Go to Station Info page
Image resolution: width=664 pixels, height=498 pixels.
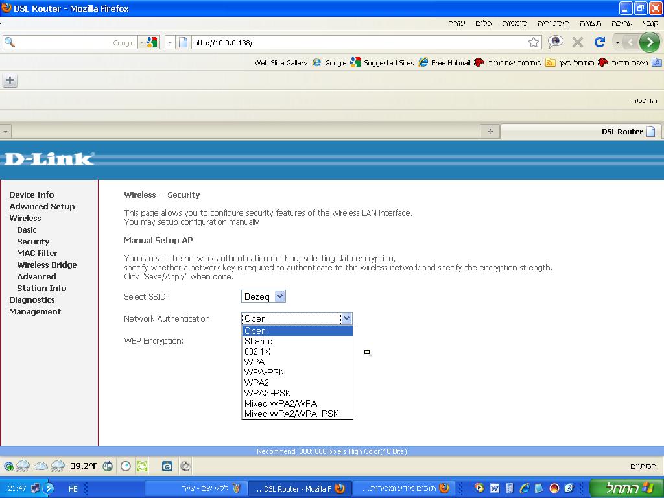[41, 289]
